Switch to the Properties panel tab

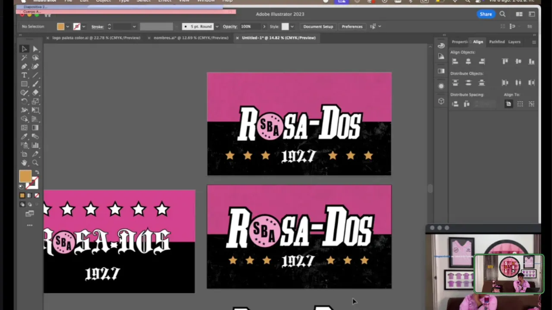460,42
